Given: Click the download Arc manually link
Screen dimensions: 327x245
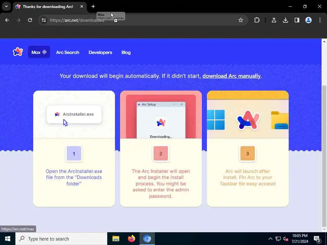Looking at the screenshot, I should (x=232, y=76).
